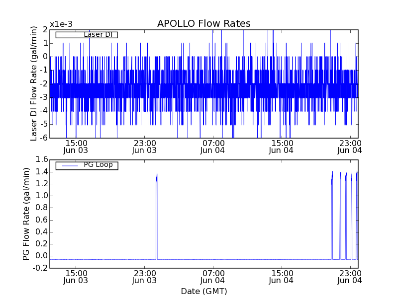Click 15:00 Jun 04 tick label under bottom chart

(282, 277)
